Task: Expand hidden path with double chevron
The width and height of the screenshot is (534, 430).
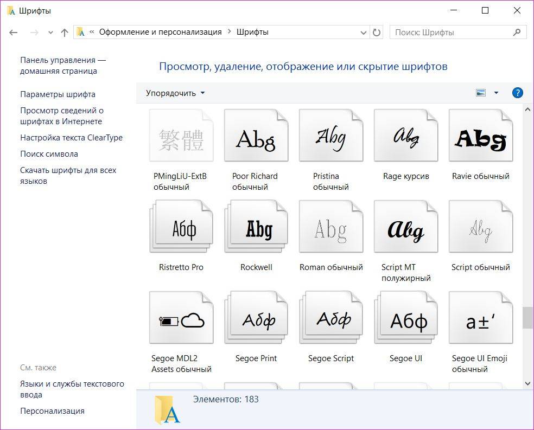Action: click(x=92, y=32)
